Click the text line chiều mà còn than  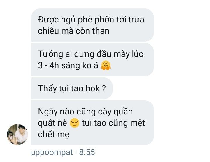(x=74, y=31)
